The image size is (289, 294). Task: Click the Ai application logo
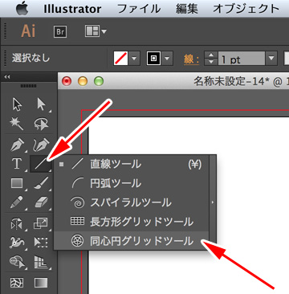click(28, 31)
